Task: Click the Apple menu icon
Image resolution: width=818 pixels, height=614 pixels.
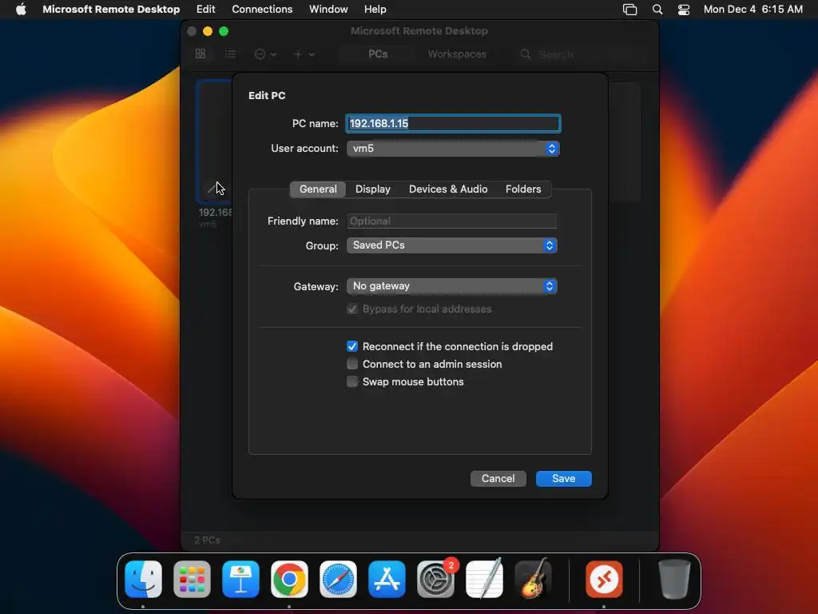Action: [x=21, y=9]
